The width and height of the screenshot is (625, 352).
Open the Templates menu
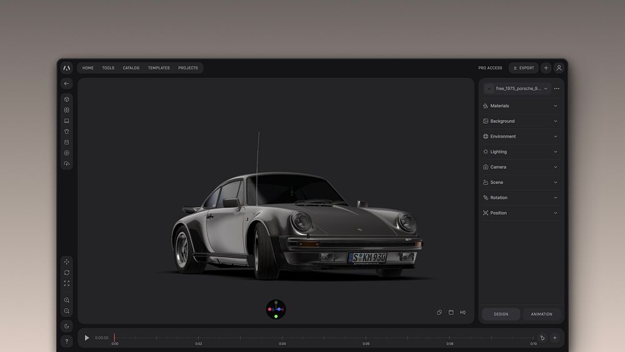point(159,68)
